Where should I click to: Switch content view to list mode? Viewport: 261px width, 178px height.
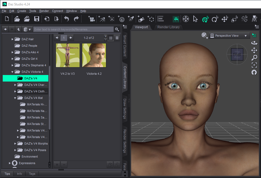point(117,38)
